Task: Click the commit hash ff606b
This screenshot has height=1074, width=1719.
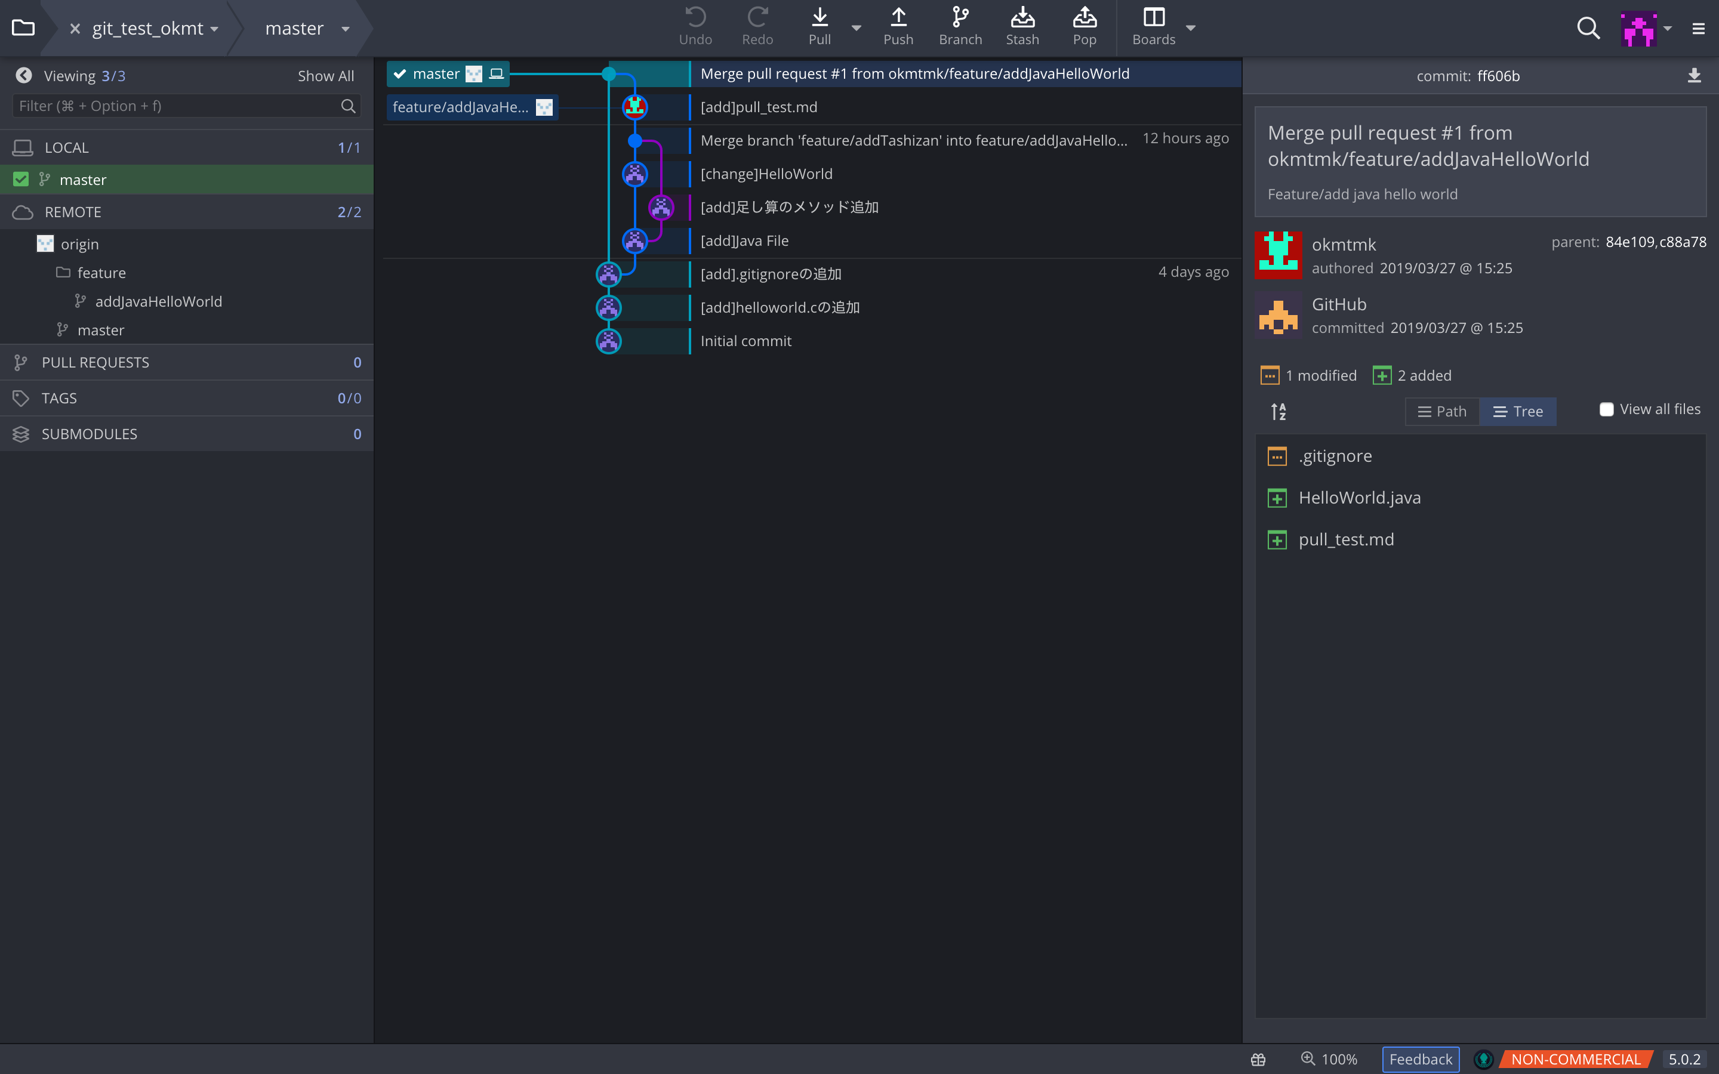Action: 1498,76
